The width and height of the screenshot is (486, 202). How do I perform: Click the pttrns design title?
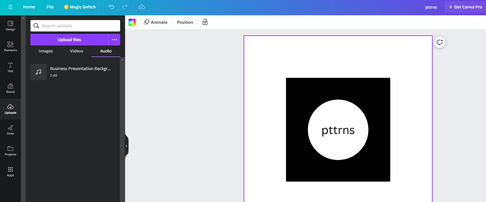coord(431,7)
